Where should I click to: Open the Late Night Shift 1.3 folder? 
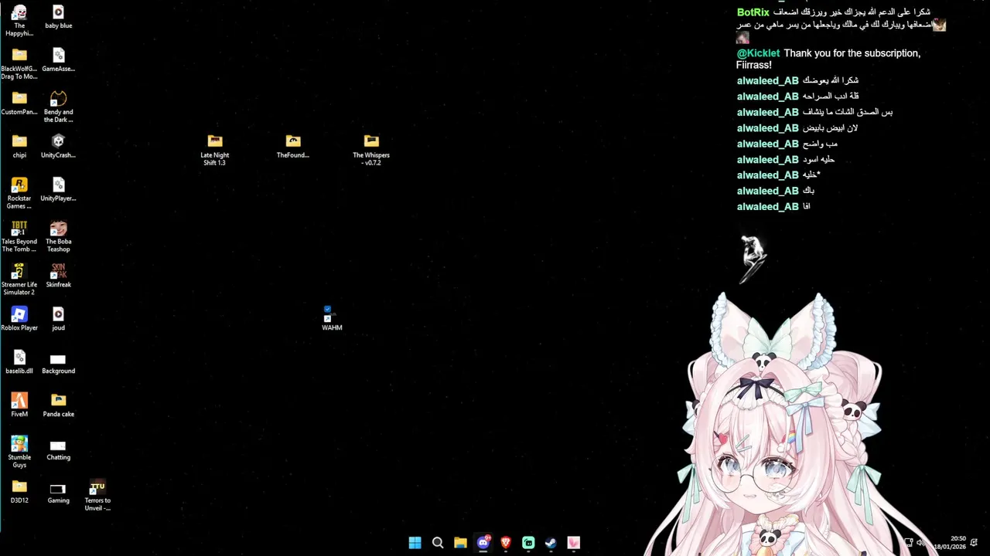[x=215, y=151]
